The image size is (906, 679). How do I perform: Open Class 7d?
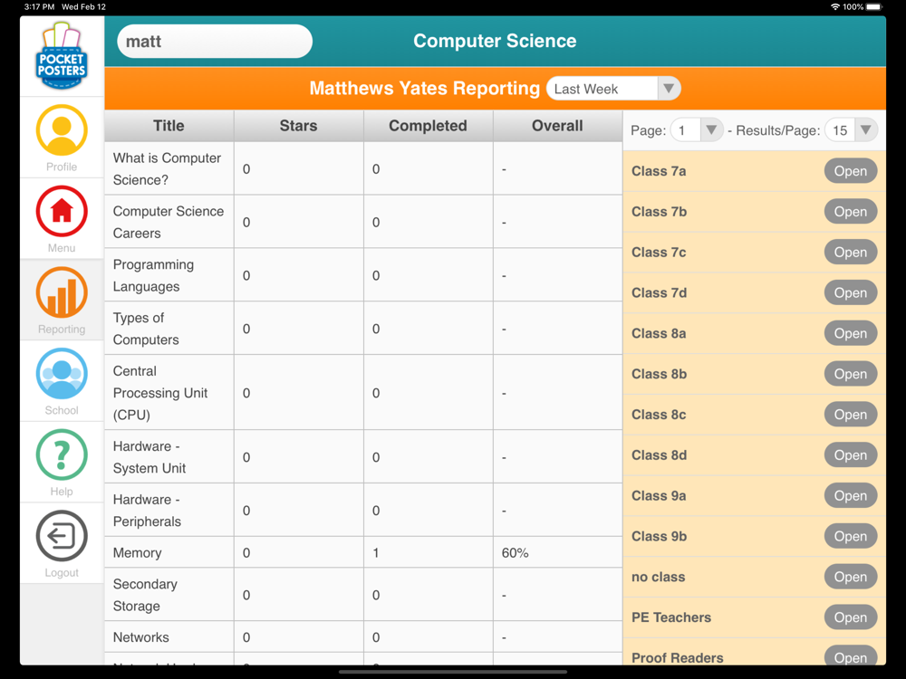(x=851, y=293)
